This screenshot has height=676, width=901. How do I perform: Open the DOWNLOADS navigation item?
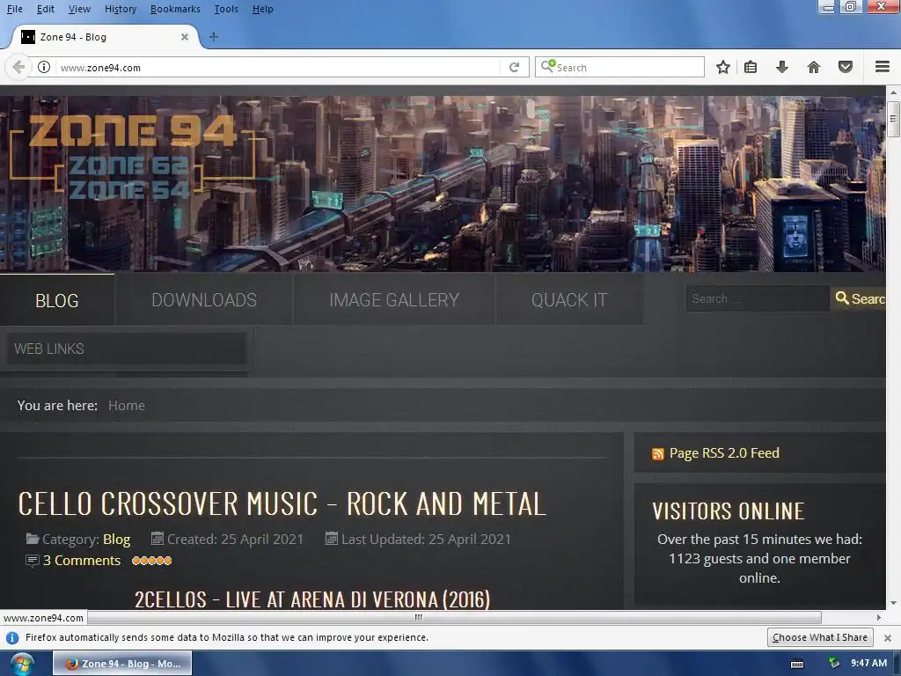coord(204,300)
